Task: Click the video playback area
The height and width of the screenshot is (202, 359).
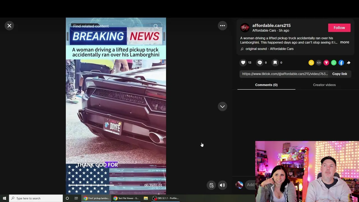Action: 116,106
